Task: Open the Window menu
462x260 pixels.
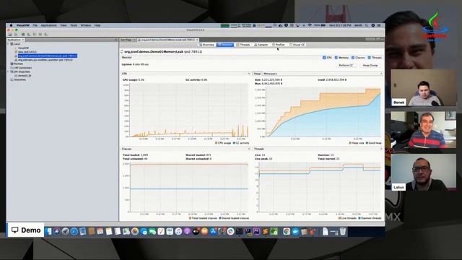Action: [86, 25]
